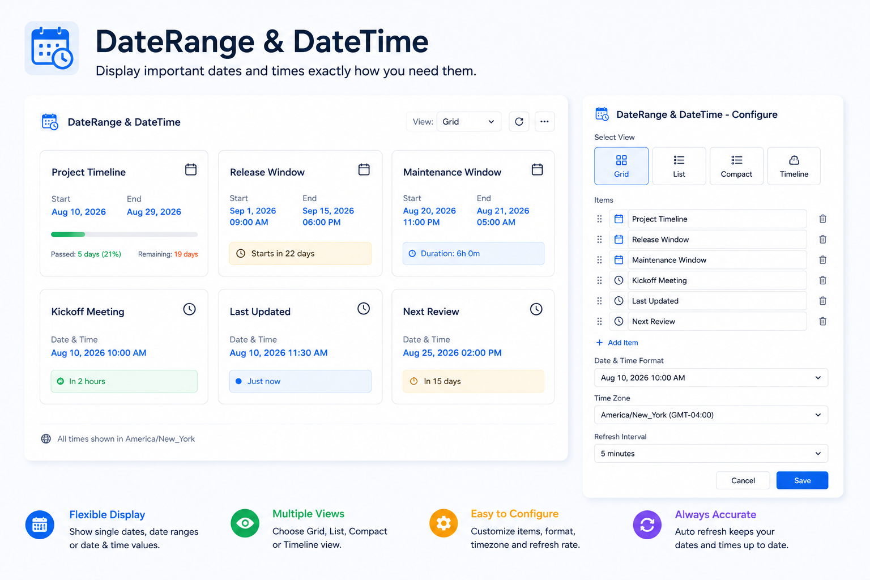The width and height of the screenshot is (870, 580).
Task: Click the globe icon by timezone note
Action: tap(46, 438)
